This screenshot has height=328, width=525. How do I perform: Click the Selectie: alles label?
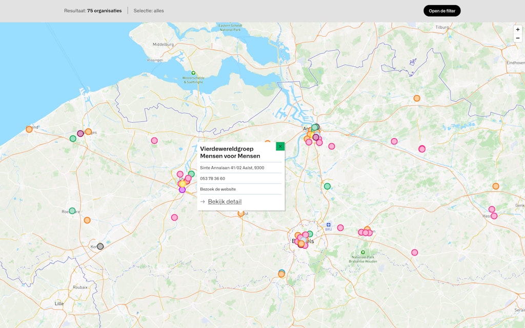point(149,11)
